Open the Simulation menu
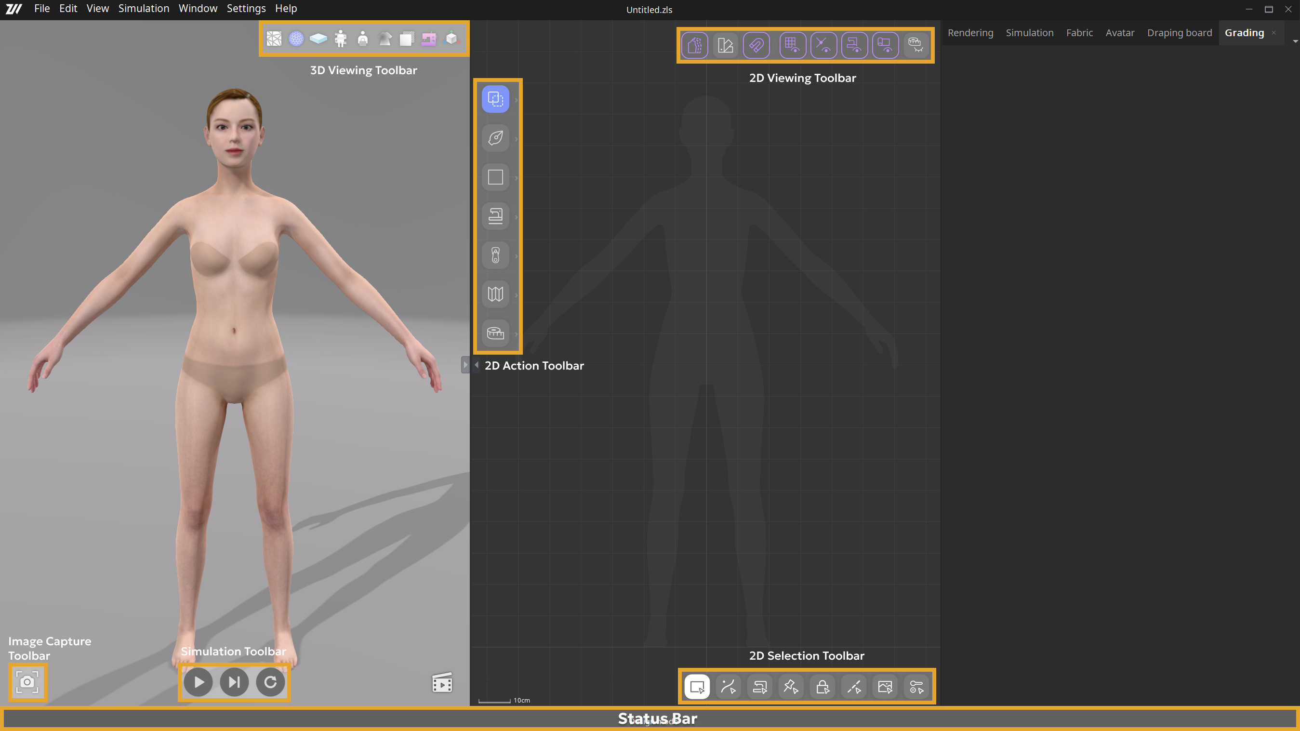 tap(144, 9)
